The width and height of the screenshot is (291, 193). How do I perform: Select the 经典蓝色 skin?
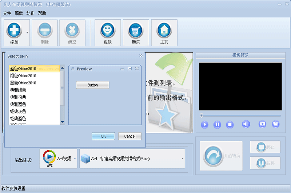pos(34,118)
